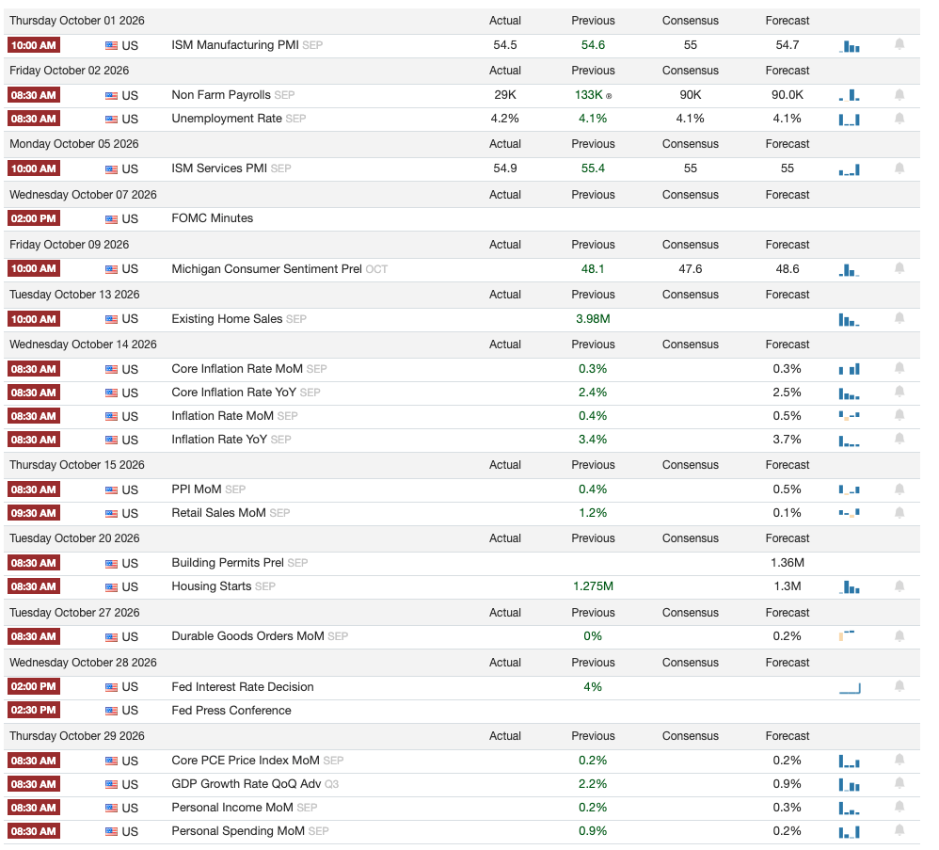This screenshot has width=939, height=850.
Task: Click the previous value 133K for Non Farm Payrolls
Action: (x=589, y=95)
